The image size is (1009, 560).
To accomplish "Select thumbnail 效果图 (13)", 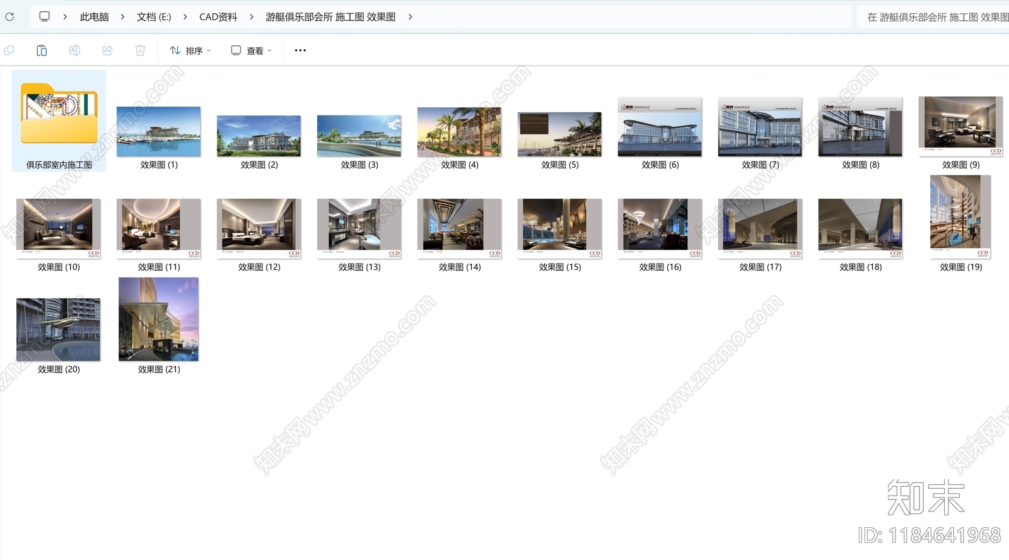I will tap(359, 229).
